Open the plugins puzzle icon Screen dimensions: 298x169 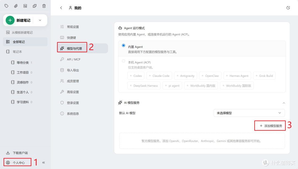click(34, 6)
